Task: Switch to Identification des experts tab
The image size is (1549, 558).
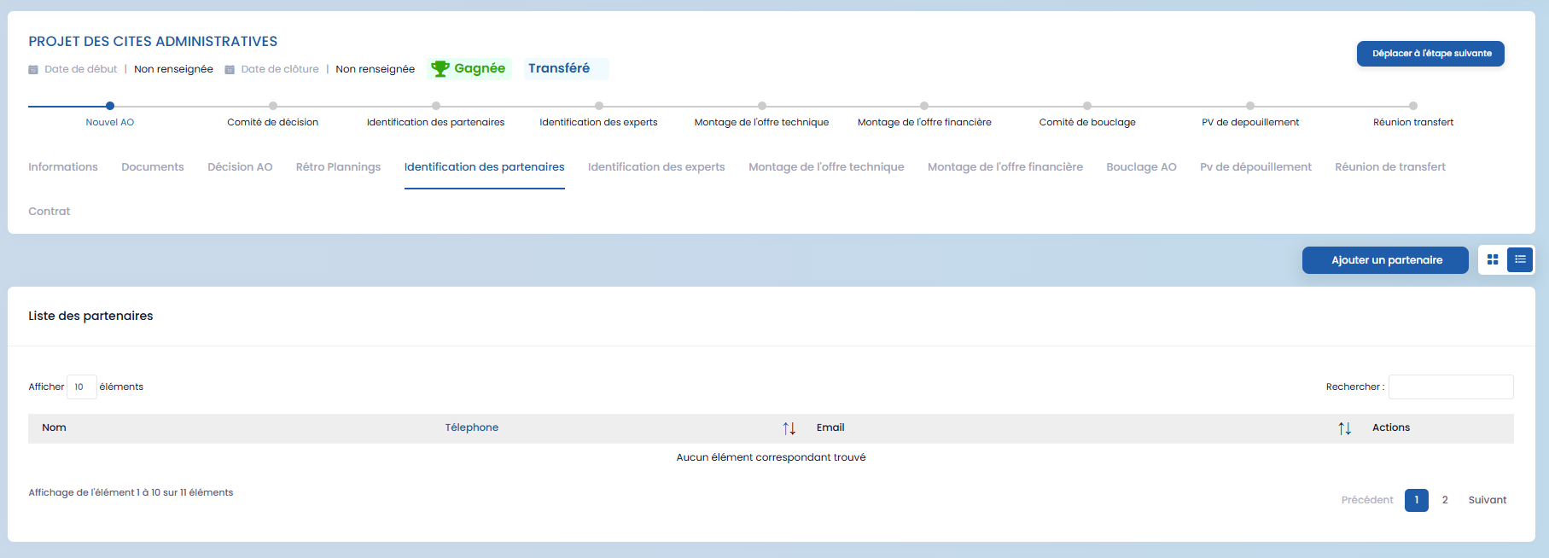Action: point(655,167)
